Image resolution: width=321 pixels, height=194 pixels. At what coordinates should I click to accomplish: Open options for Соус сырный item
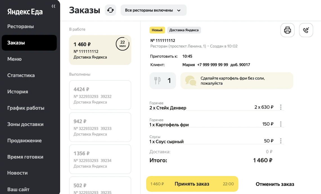pos(281,141)
